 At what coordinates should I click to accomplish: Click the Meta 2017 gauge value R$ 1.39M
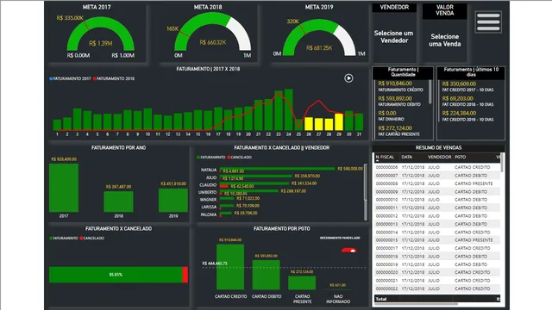[101, 43]
